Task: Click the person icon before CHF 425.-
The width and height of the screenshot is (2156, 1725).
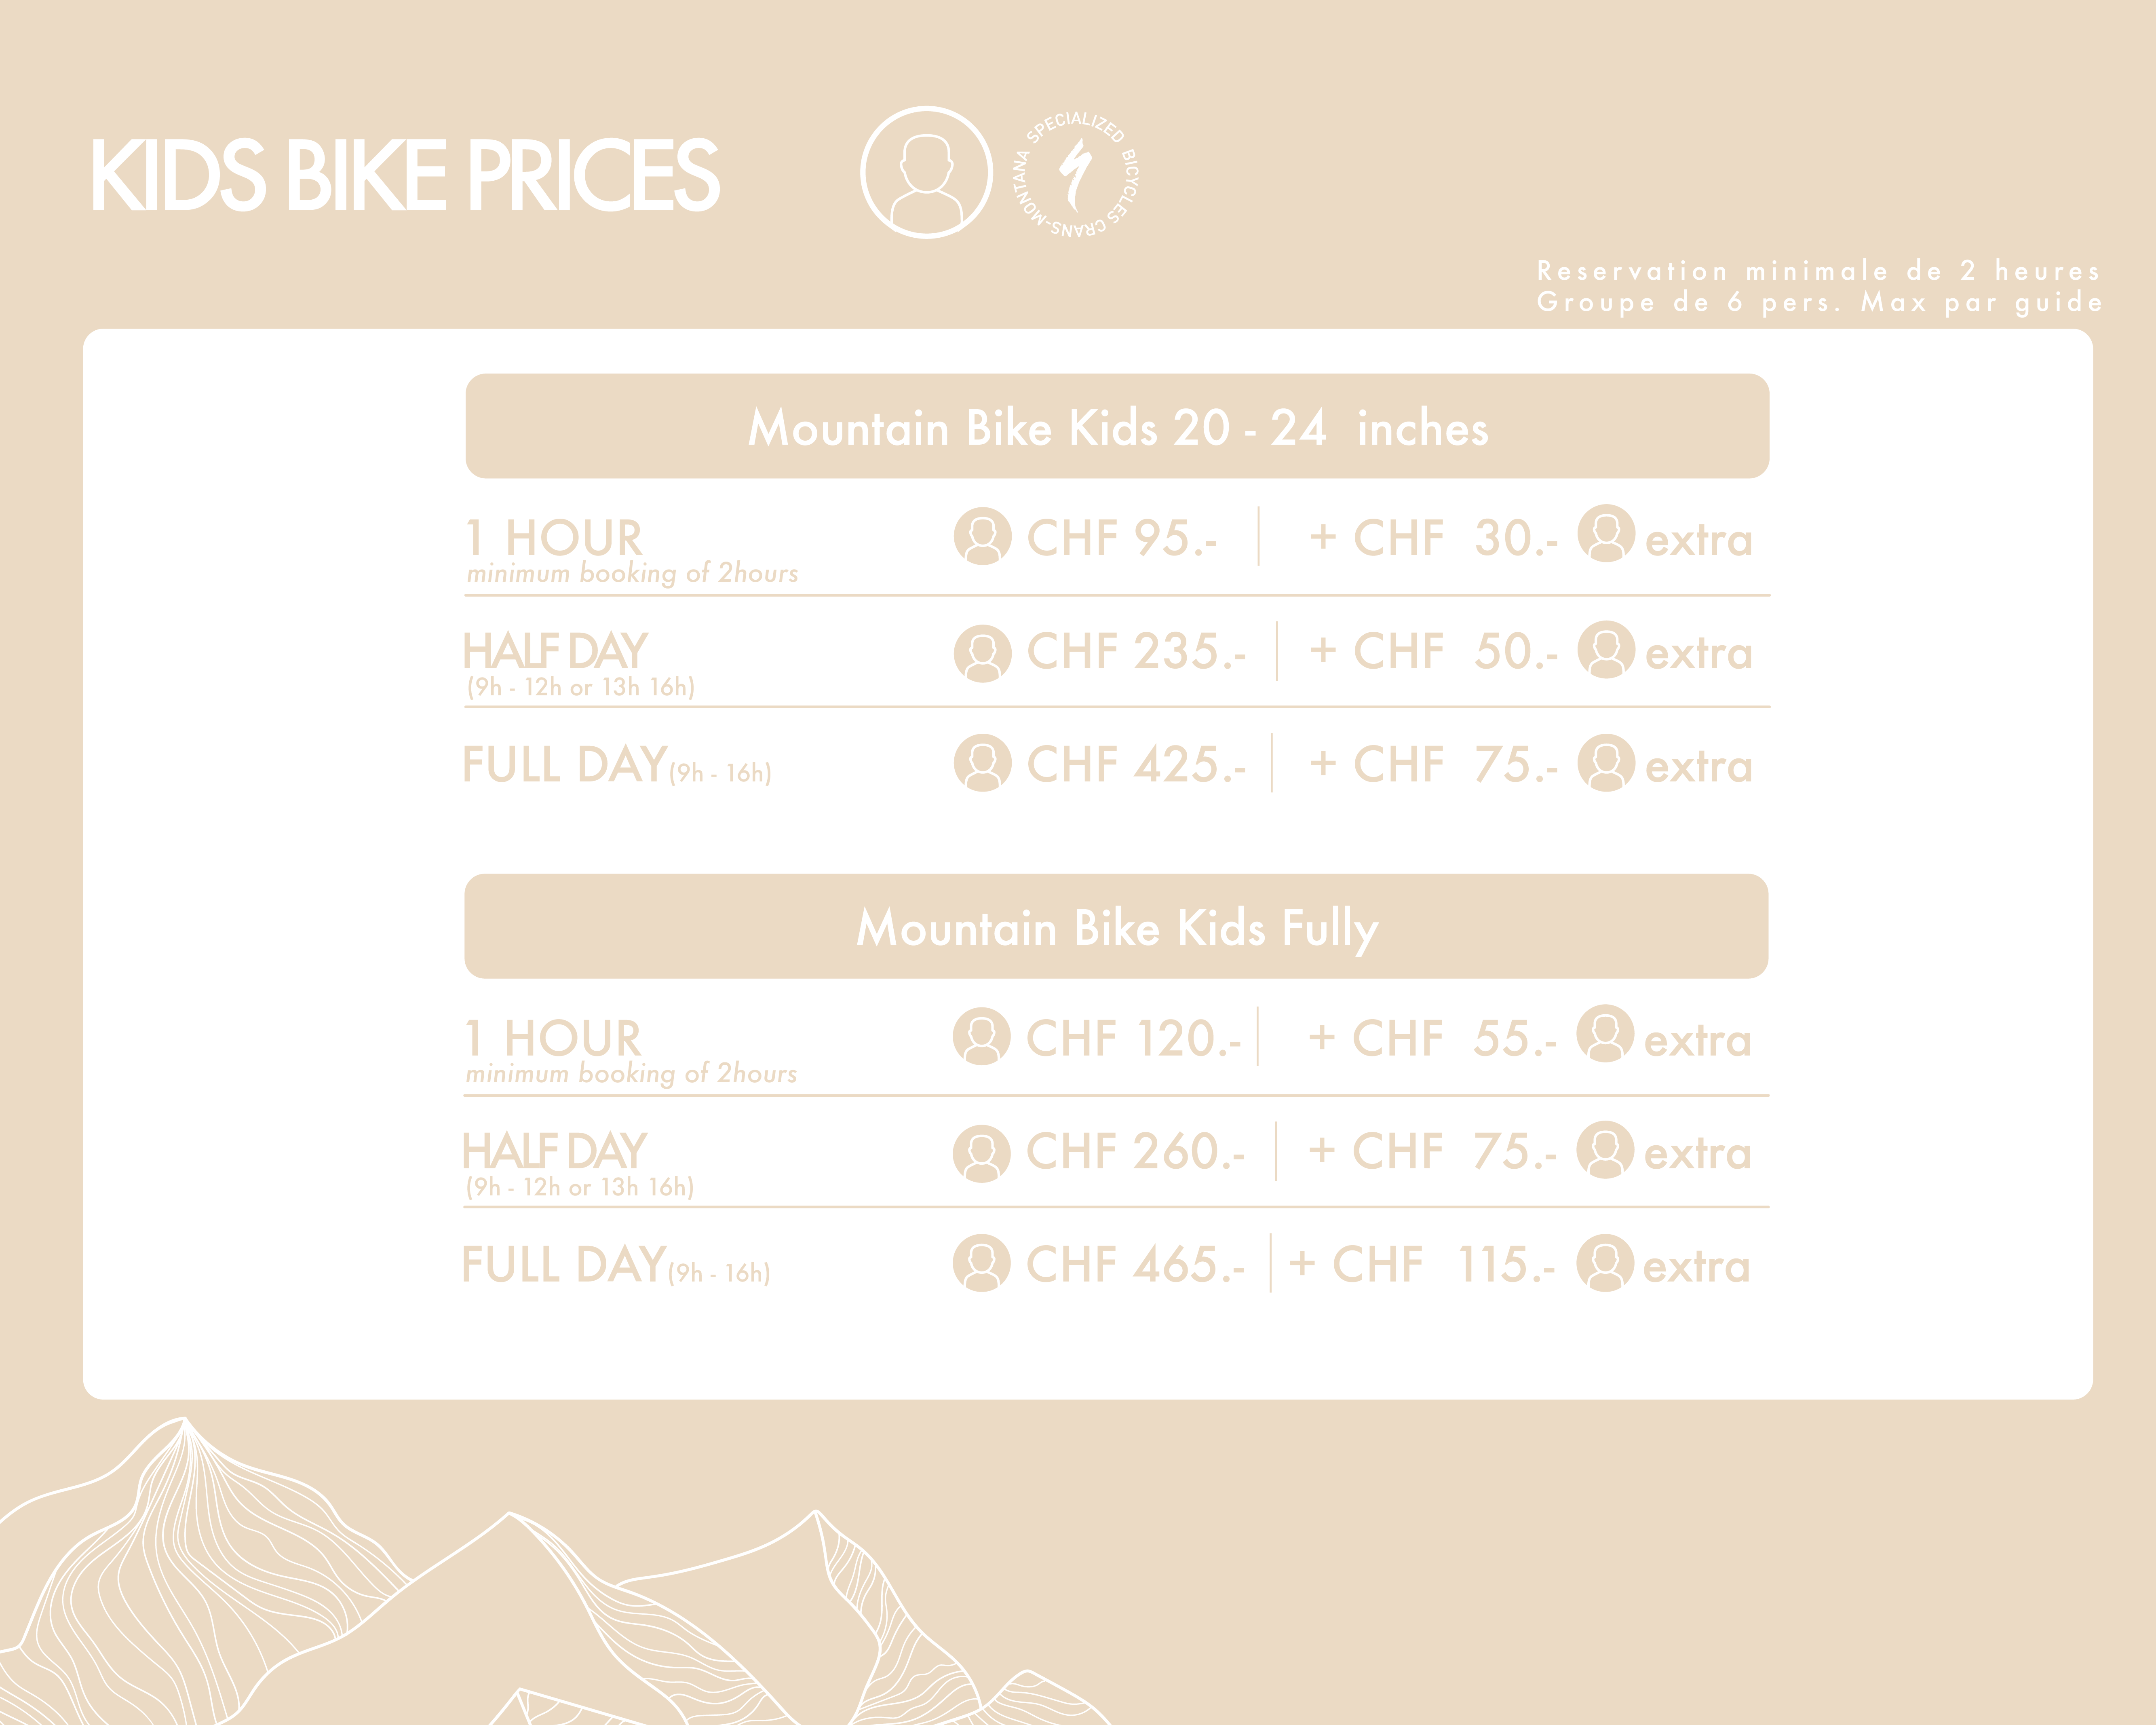Action: (x=982, y=763)
